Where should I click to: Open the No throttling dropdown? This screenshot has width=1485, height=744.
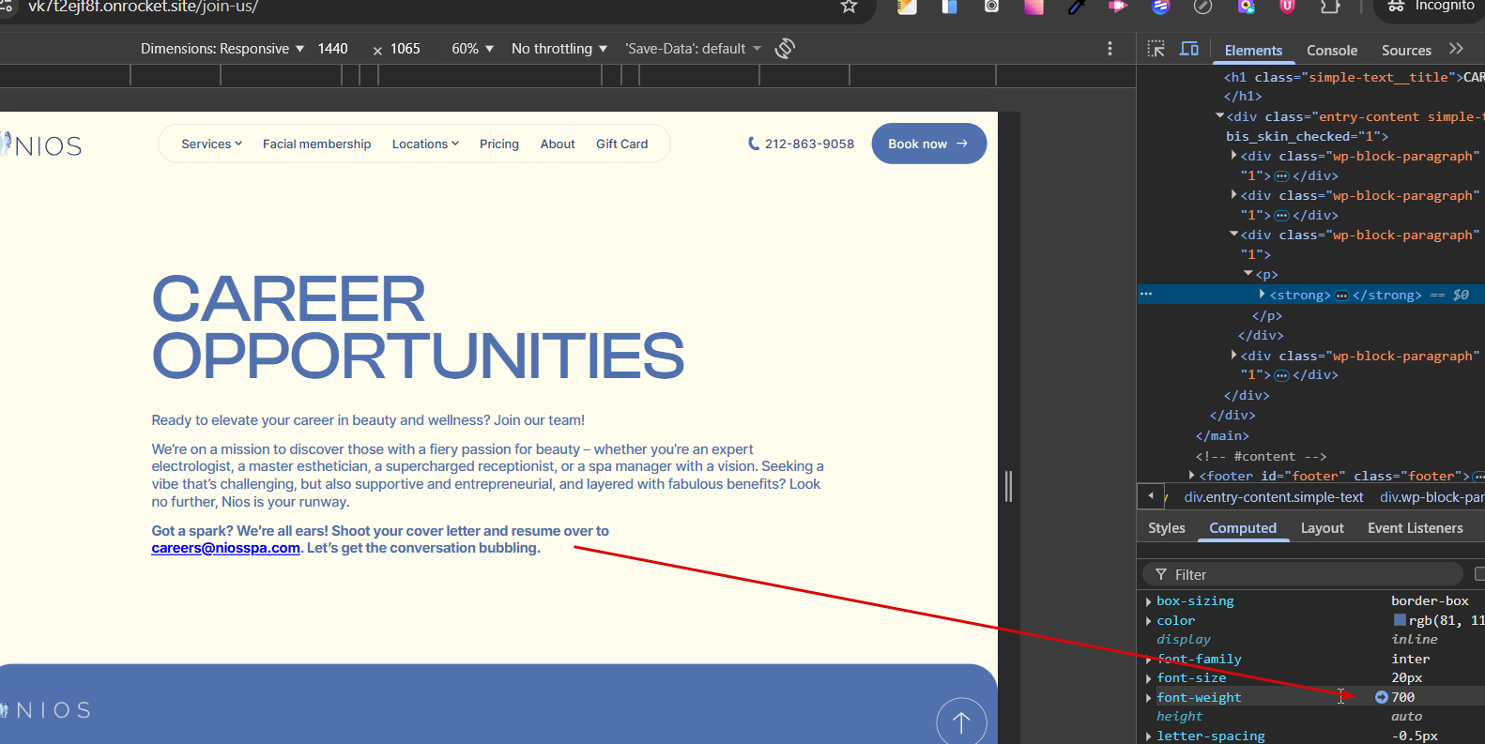click(x=559, y=49)
